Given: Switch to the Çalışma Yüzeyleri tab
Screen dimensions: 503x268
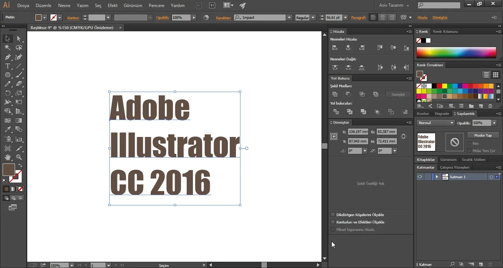Looking at the screenshot, I should [455, 167].
